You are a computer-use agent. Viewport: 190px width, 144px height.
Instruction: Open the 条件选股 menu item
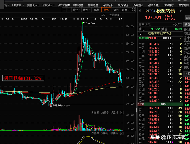tap(78, 5)
